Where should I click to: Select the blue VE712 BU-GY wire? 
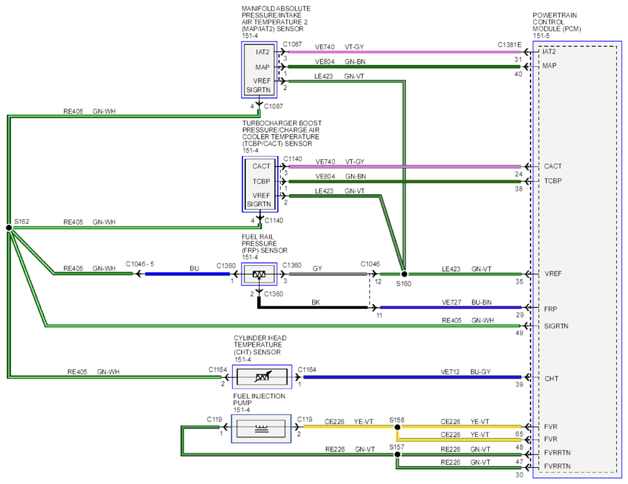coord(413,377)
